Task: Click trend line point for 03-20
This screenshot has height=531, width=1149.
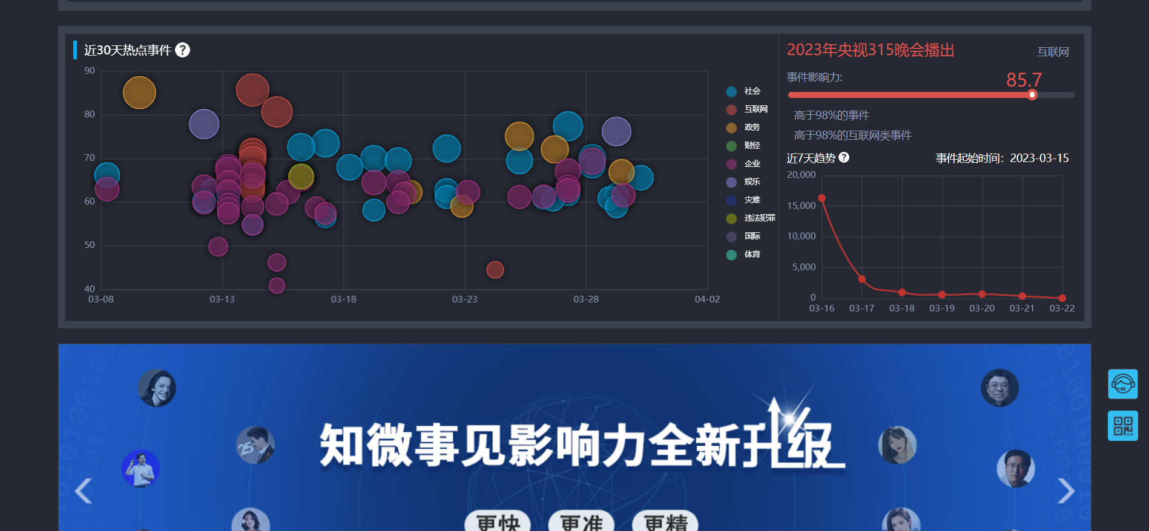Action: point(982,294)
